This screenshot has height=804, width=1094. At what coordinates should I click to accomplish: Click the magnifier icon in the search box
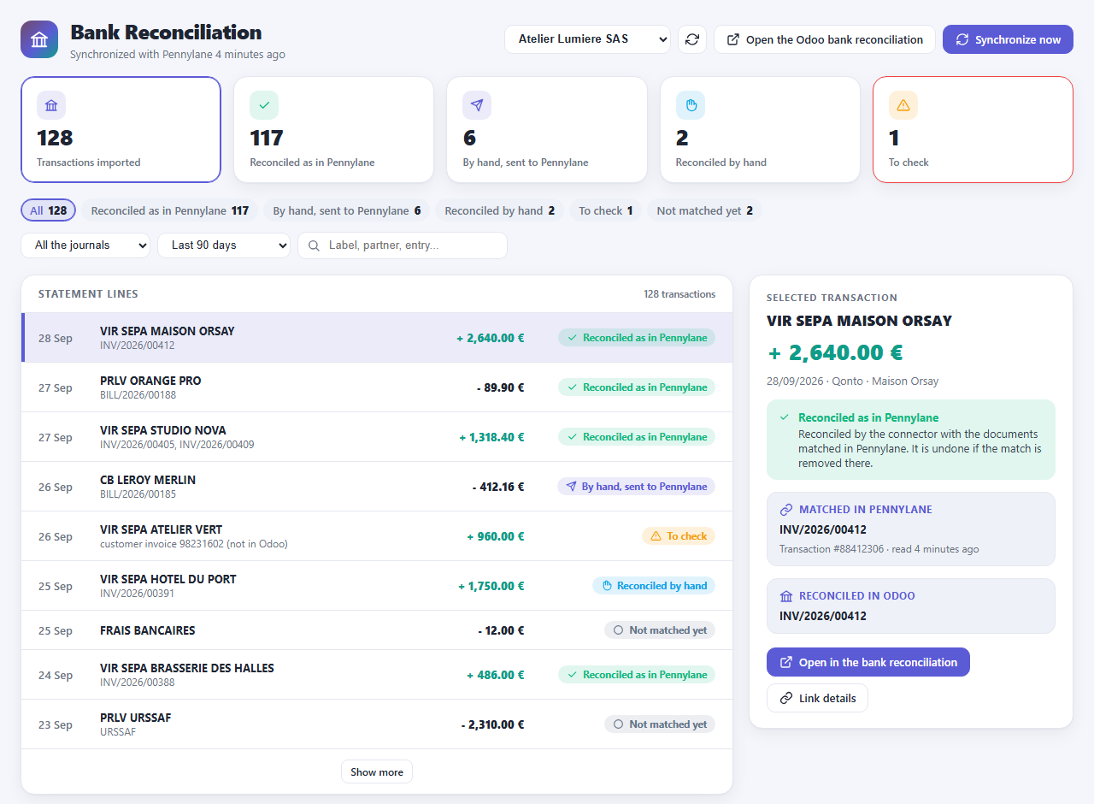(314, 245)
